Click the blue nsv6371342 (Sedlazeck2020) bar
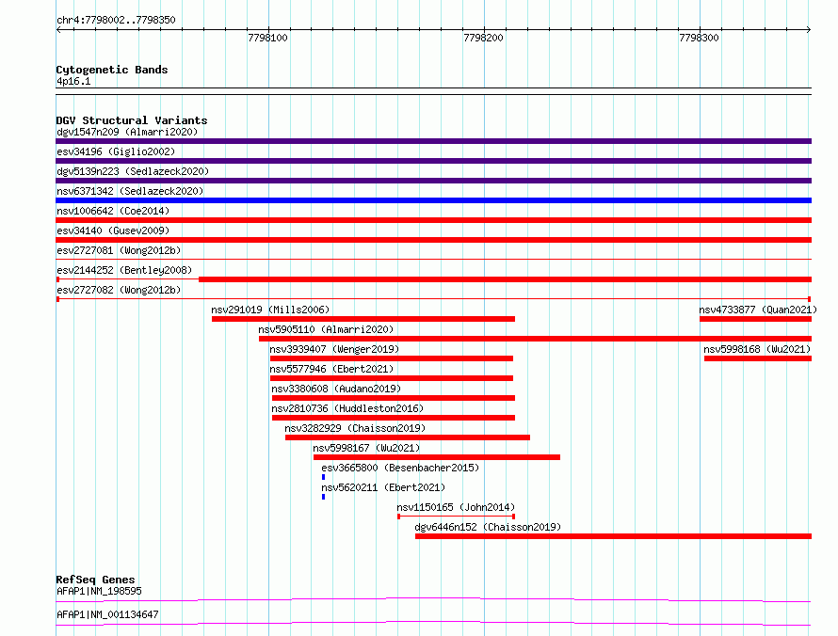Image resolution: width=838 pixels, height=636 pixels. point(433,200)
